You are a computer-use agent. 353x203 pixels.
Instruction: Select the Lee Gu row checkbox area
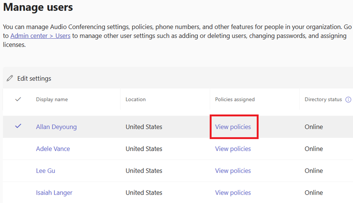18,171
